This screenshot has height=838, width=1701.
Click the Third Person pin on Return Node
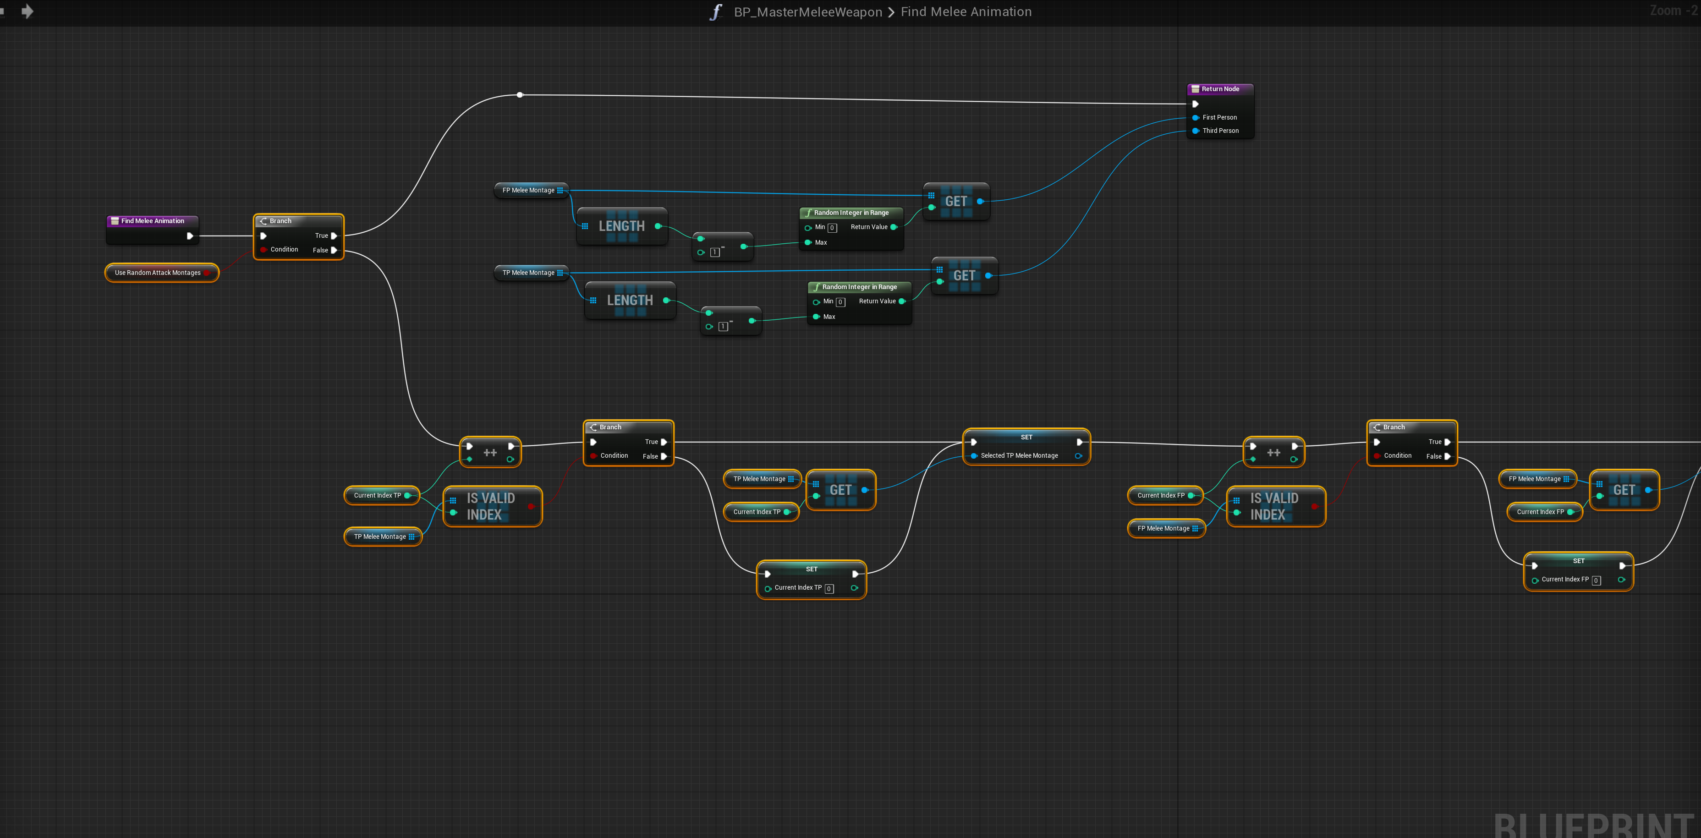[1195, 131]
